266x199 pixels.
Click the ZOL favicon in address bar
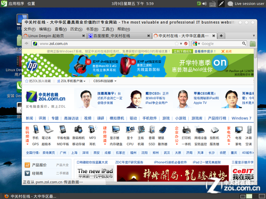coord(35,44)
